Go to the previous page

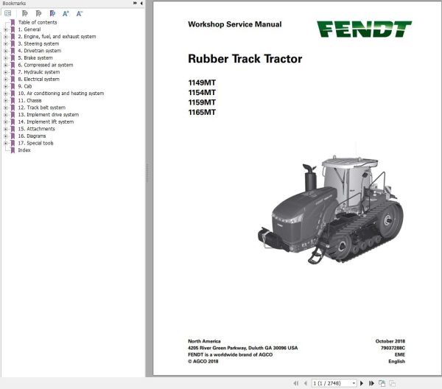[306, 383]
